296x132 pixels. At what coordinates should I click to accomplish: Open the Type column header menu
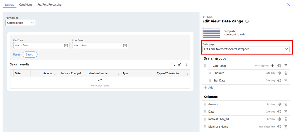click(153, 73)
